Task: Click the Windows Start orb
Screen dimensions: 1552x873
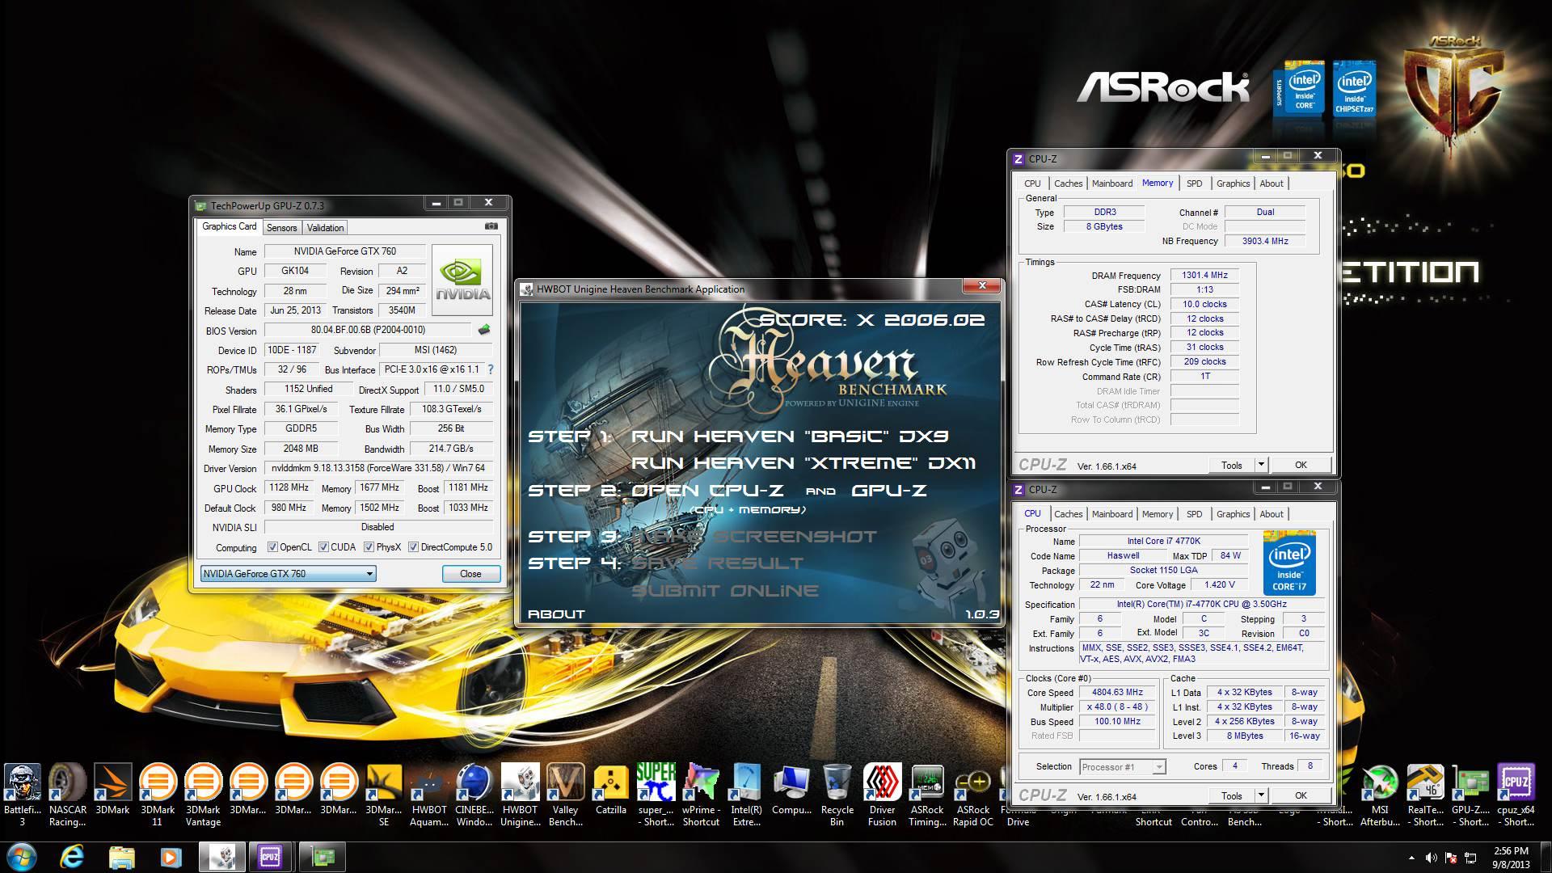Action: [22, 857]
